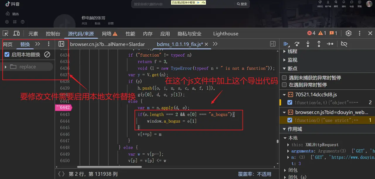Step over the next function call
This screenshot has height=179, width=375.
297,44
